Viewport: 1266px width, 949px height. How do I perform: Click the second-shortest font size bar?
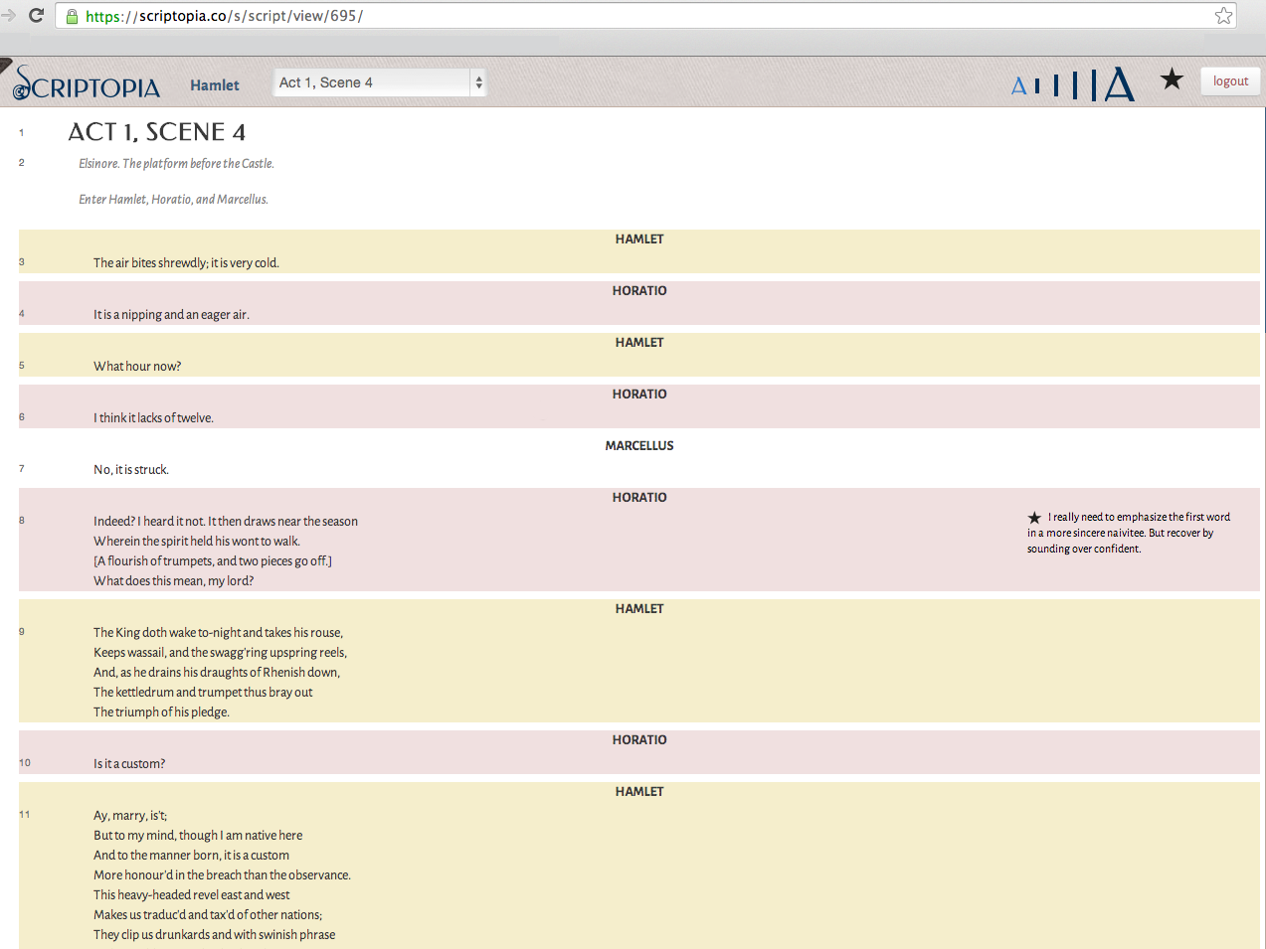pyautogui.click(x=1055, y=85)
